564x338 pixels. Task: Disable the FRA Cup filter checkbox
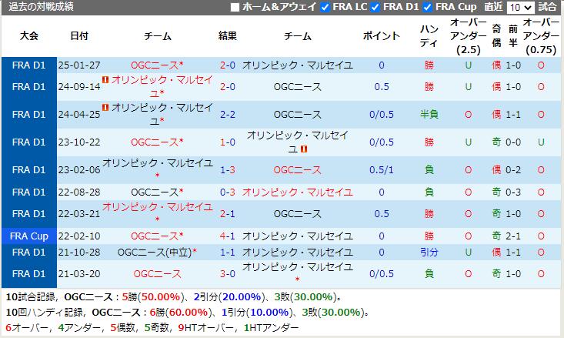pyautogui.click(x=428, y=7)
